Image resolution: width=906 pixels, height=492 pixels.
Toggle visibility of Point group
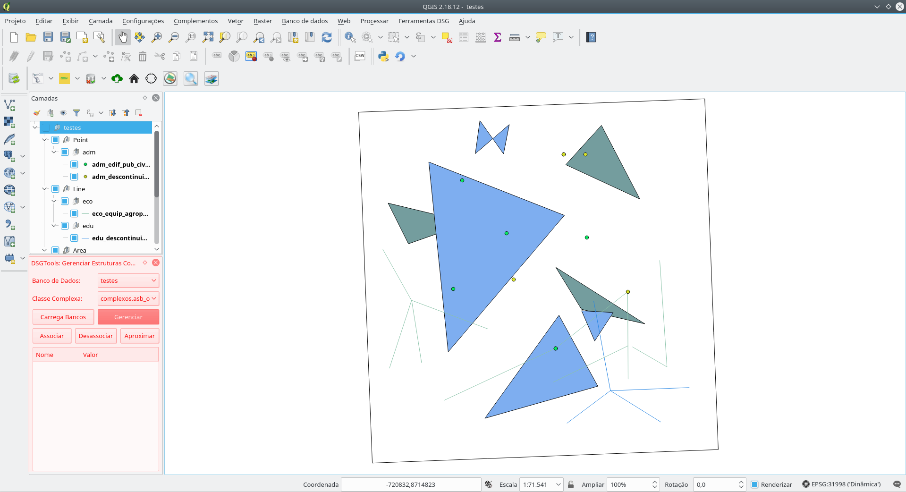pyautogui.click(x=55, y=140)
